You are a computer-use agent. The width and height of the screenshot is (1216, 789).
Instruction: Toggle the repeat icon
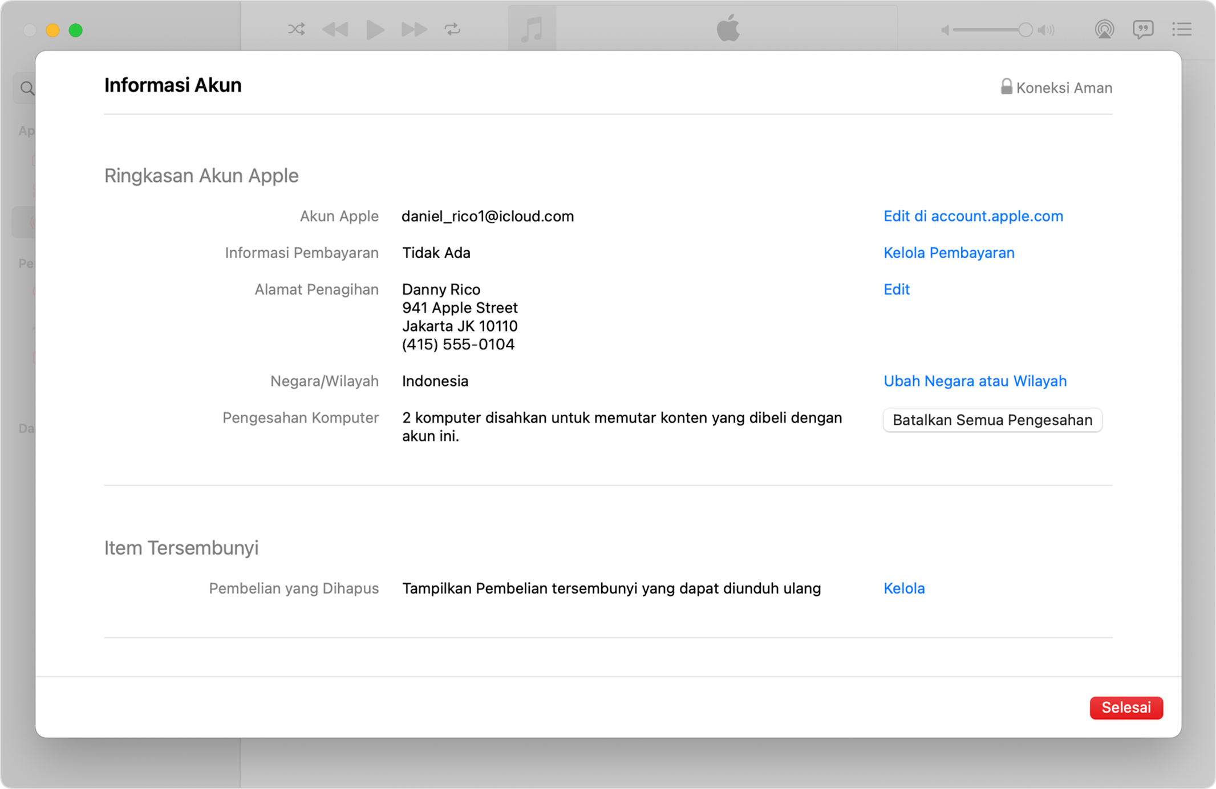click(x=453, y=29)
